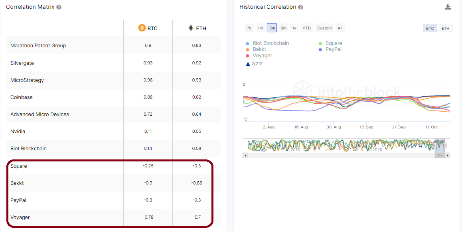Screen dimensions: 462x231
Task: Click the navigator mini chart overview
Action: pos(346,145)
